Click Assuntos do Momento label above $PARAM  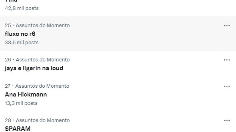[x=43, y=120]
